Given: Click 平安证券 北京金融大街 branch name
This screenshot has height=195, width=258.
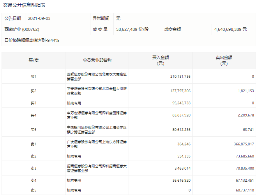Looking at the screenshot, I should (x=97, y=91).
